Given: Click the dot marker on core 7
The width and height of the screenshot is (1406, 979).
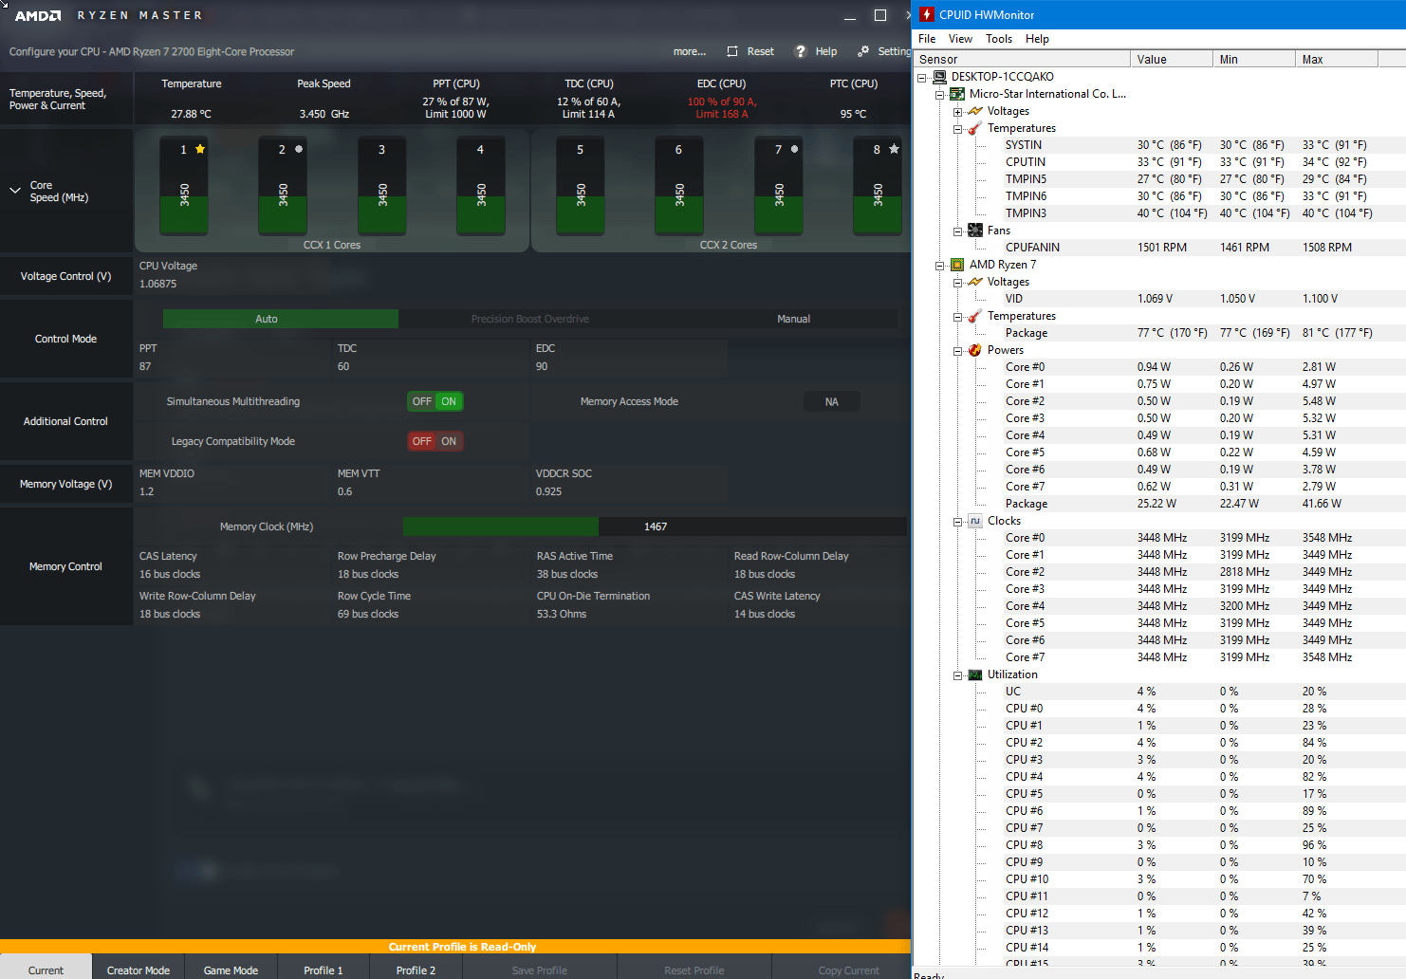Looking at the screenshot, I should tap(794, 149).
